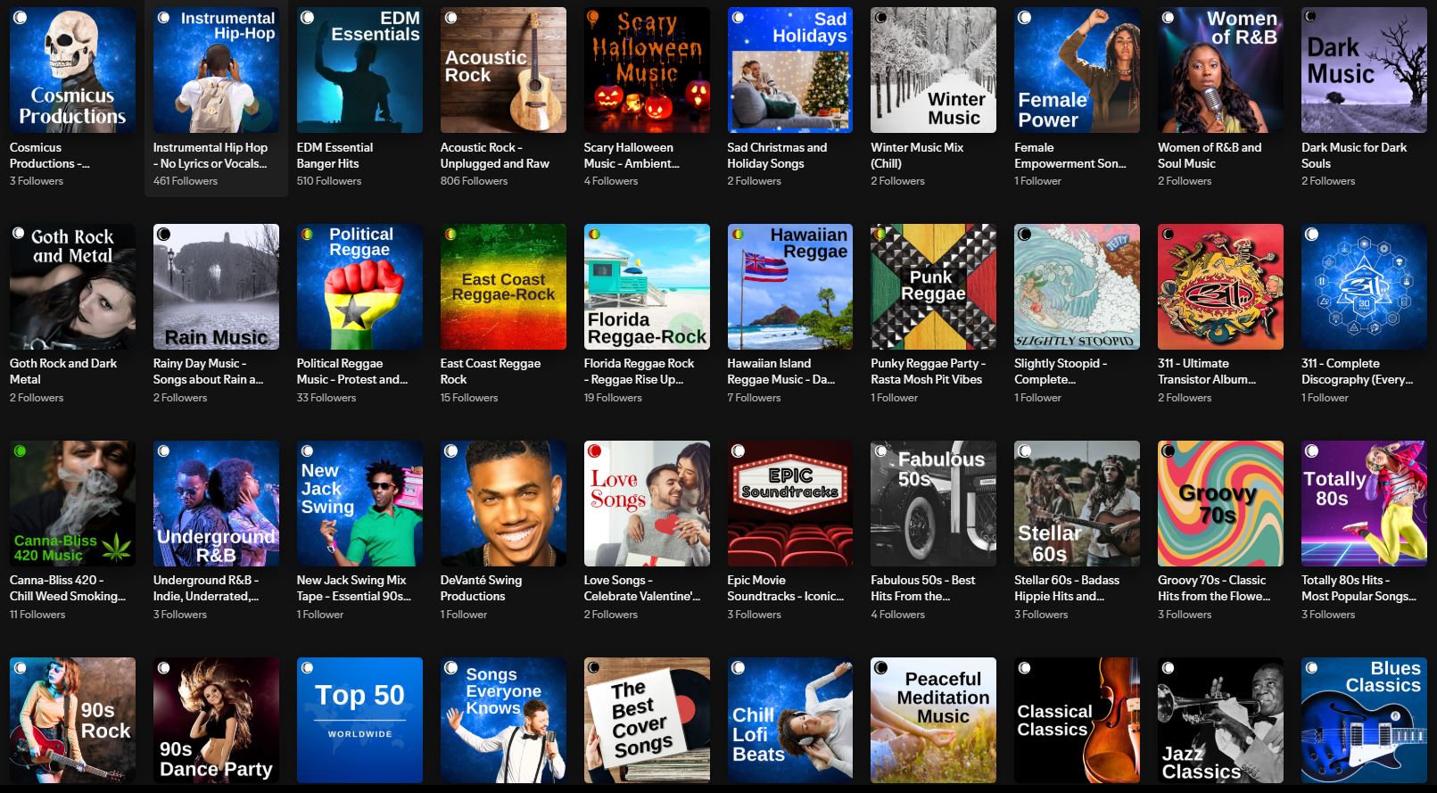Image resolution: width=1437 pixels, height=793 pixels.
Task: Open the Instrumental Hip-Hop playlist cover
Action: pos(216,70)
